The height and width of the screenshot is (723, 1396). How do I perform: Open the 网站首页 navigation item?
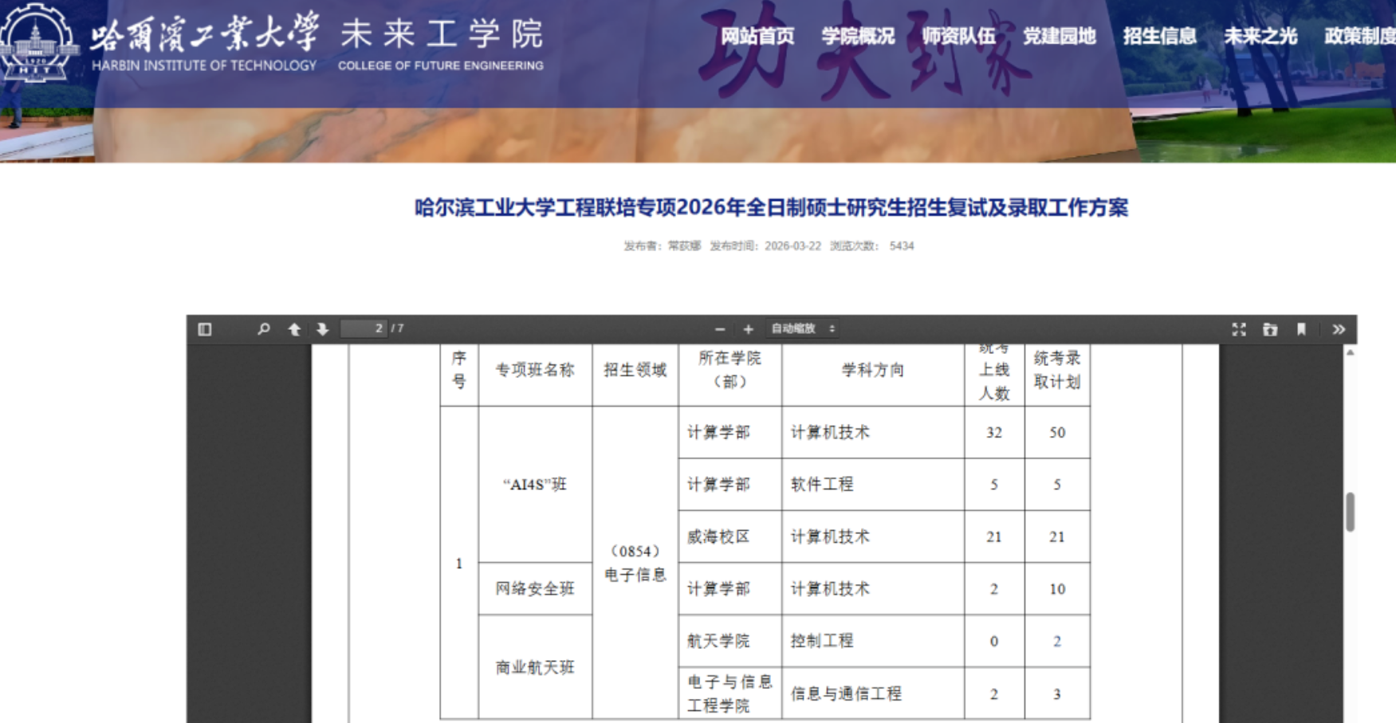point(757,36)
